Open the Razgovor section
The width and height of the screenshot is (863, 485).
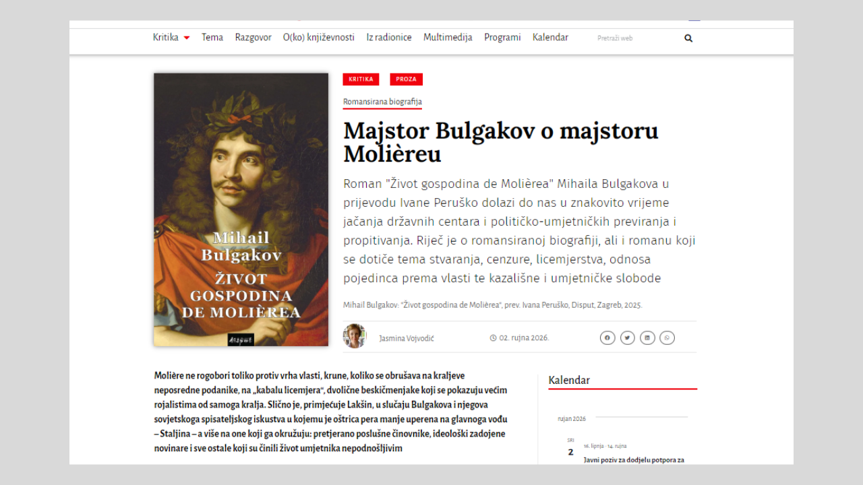tap(253, 38)
